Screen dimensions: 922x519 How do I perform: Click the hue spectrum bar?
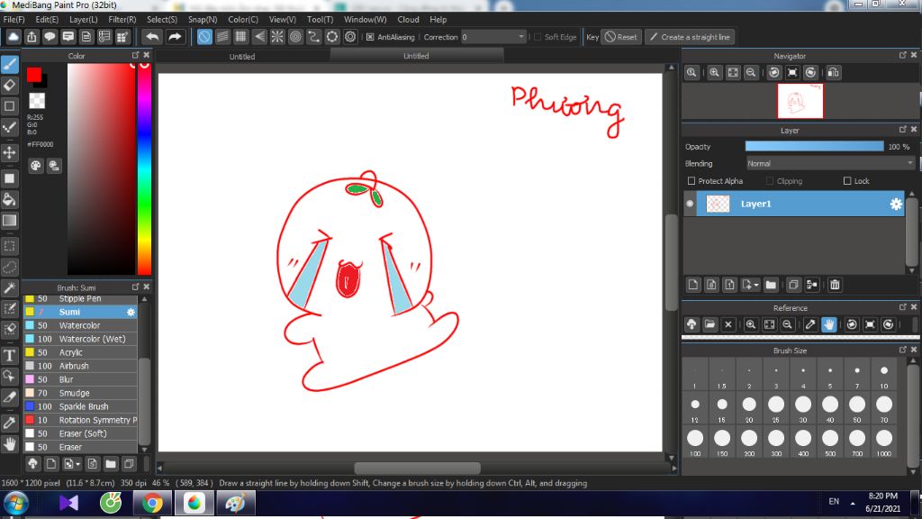pyautogui.click(x=144, y=168)
